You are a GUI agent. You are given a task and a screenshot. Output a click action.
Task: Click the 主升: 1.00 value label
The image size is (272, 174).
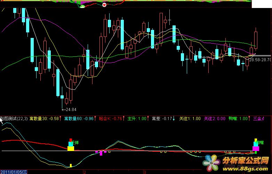pyautogui.click(x=137, y=119)
